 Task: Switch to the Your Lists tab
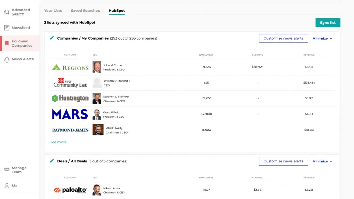pos(53,11)
